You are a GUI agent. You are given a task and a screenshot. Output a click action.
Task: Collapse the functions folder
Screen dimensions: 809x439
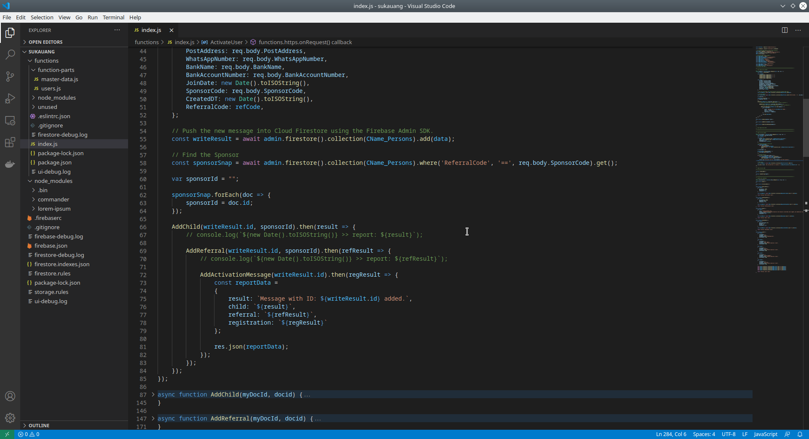[x=74, y=61]
